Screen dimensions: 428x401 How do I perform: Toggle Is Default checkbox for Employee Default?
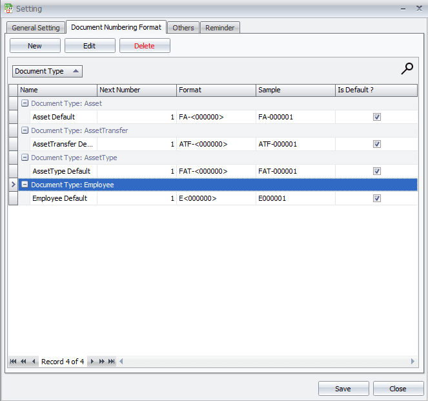coord(377,198)
